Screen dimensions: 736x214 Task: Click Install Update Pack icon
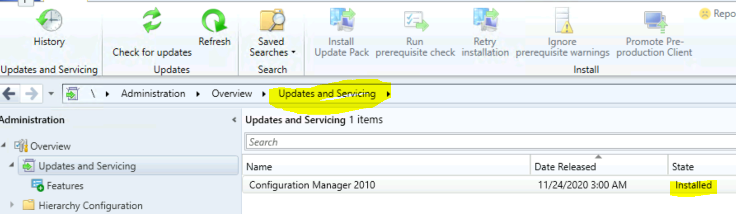[x=342, y=20]
